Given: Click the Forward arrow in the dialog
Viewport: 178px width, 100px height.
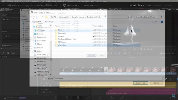Looking at the screenshot, I should (36, 17).
